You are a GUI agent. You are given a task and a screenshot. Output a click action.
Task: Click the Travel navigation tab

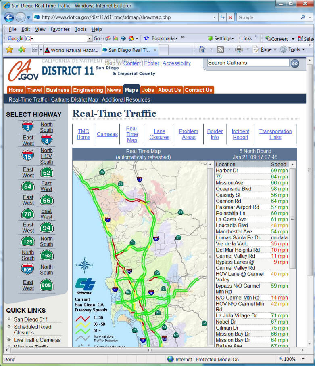click(35, 90)
